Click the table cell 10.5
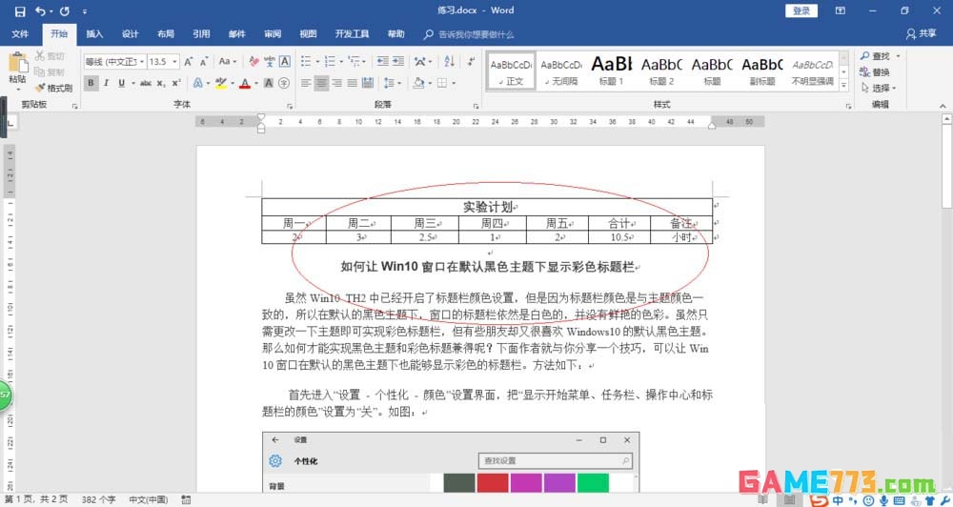953x507 pixels. coord(619,237)
